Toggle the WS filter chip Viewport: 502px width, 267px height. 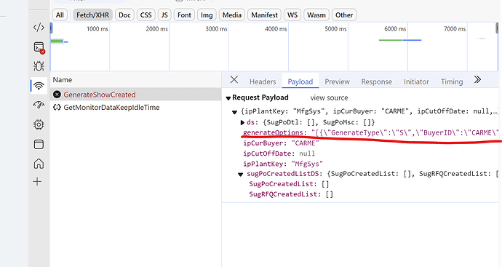click(x=292, y=15)
